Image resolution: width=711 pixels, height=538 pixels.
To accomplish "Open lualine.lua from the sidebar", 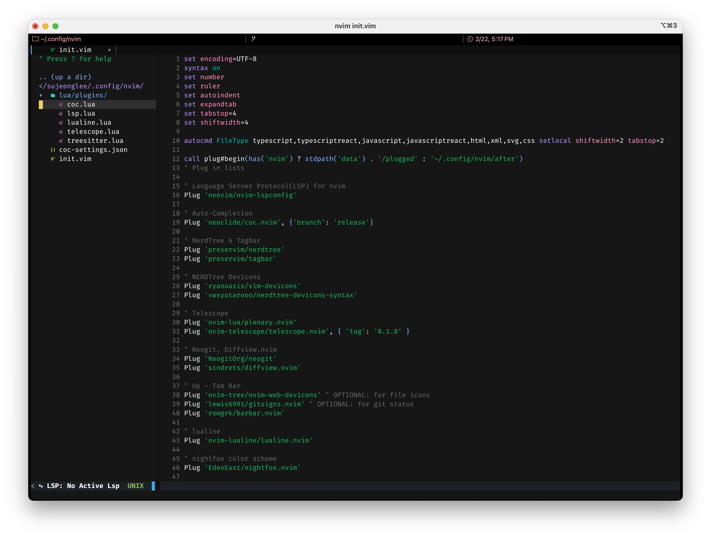I will point(89,122).
